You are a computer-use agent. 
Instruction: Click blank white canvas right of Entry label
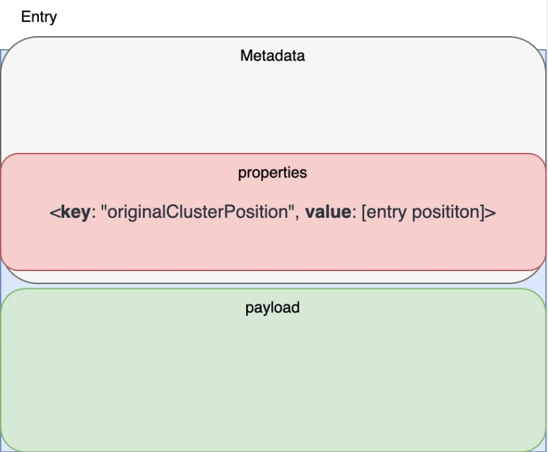coord(273,17)
